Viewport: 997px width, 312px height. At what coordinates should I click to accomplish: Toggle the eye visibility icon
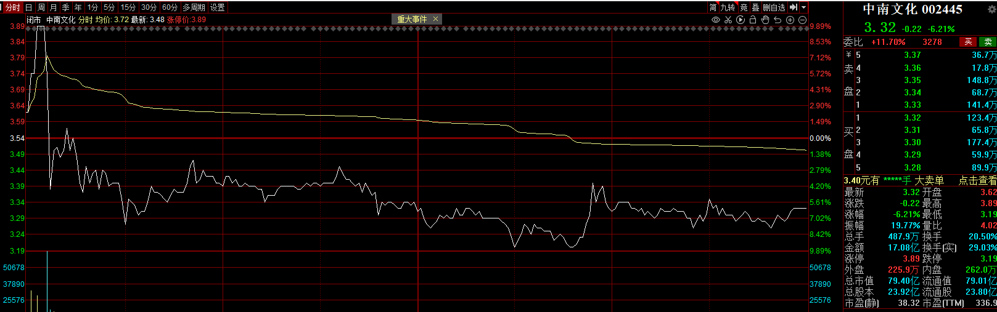tap(716, 20)
